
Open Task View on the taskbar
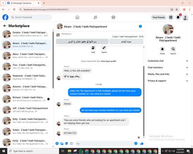(63, 151)
